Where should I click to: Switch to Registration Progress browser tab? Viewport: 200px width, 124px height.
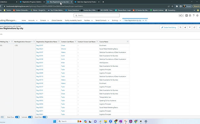32,2
